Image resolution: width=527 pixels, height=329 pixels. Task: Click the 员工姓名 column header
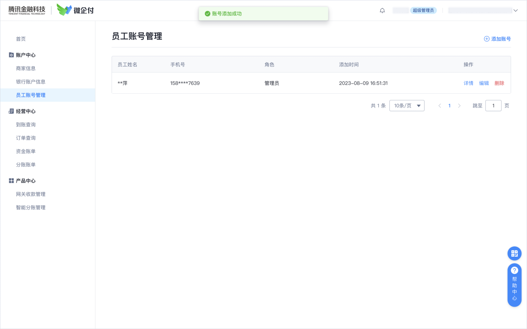(127, 65)
